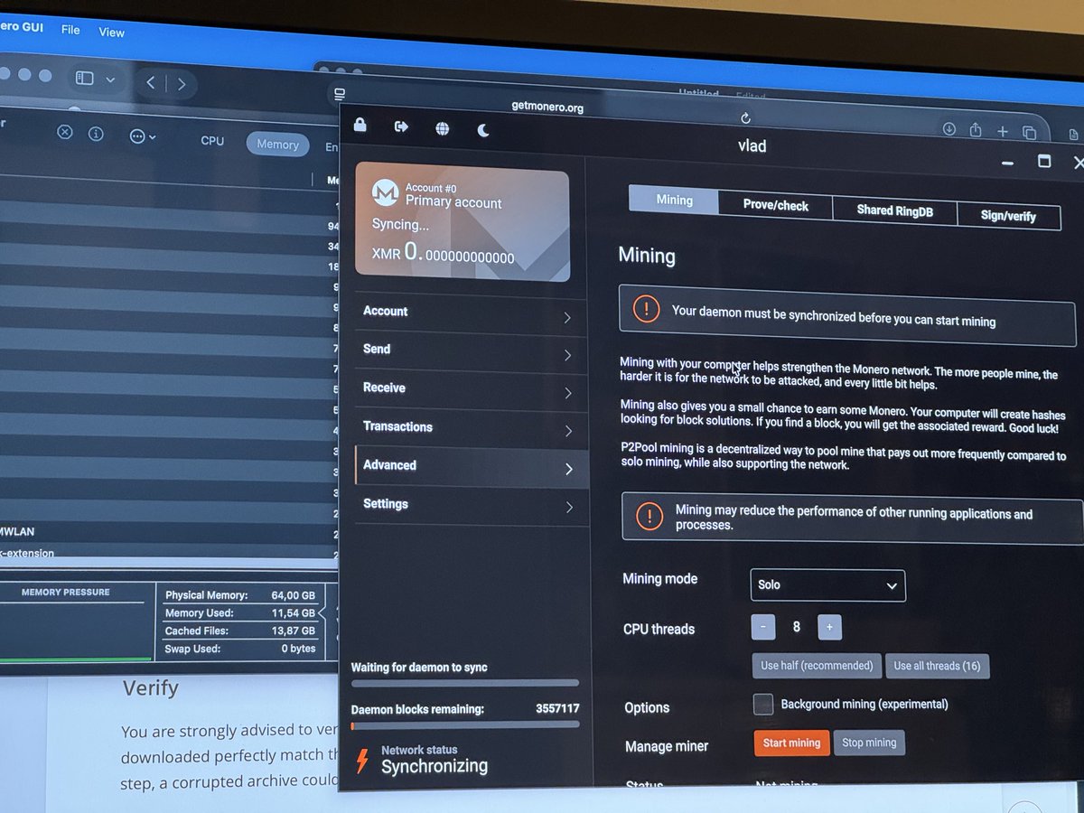Expand the Settings menu chevron
Screen dimensions: 1084x813
[569, 507]
